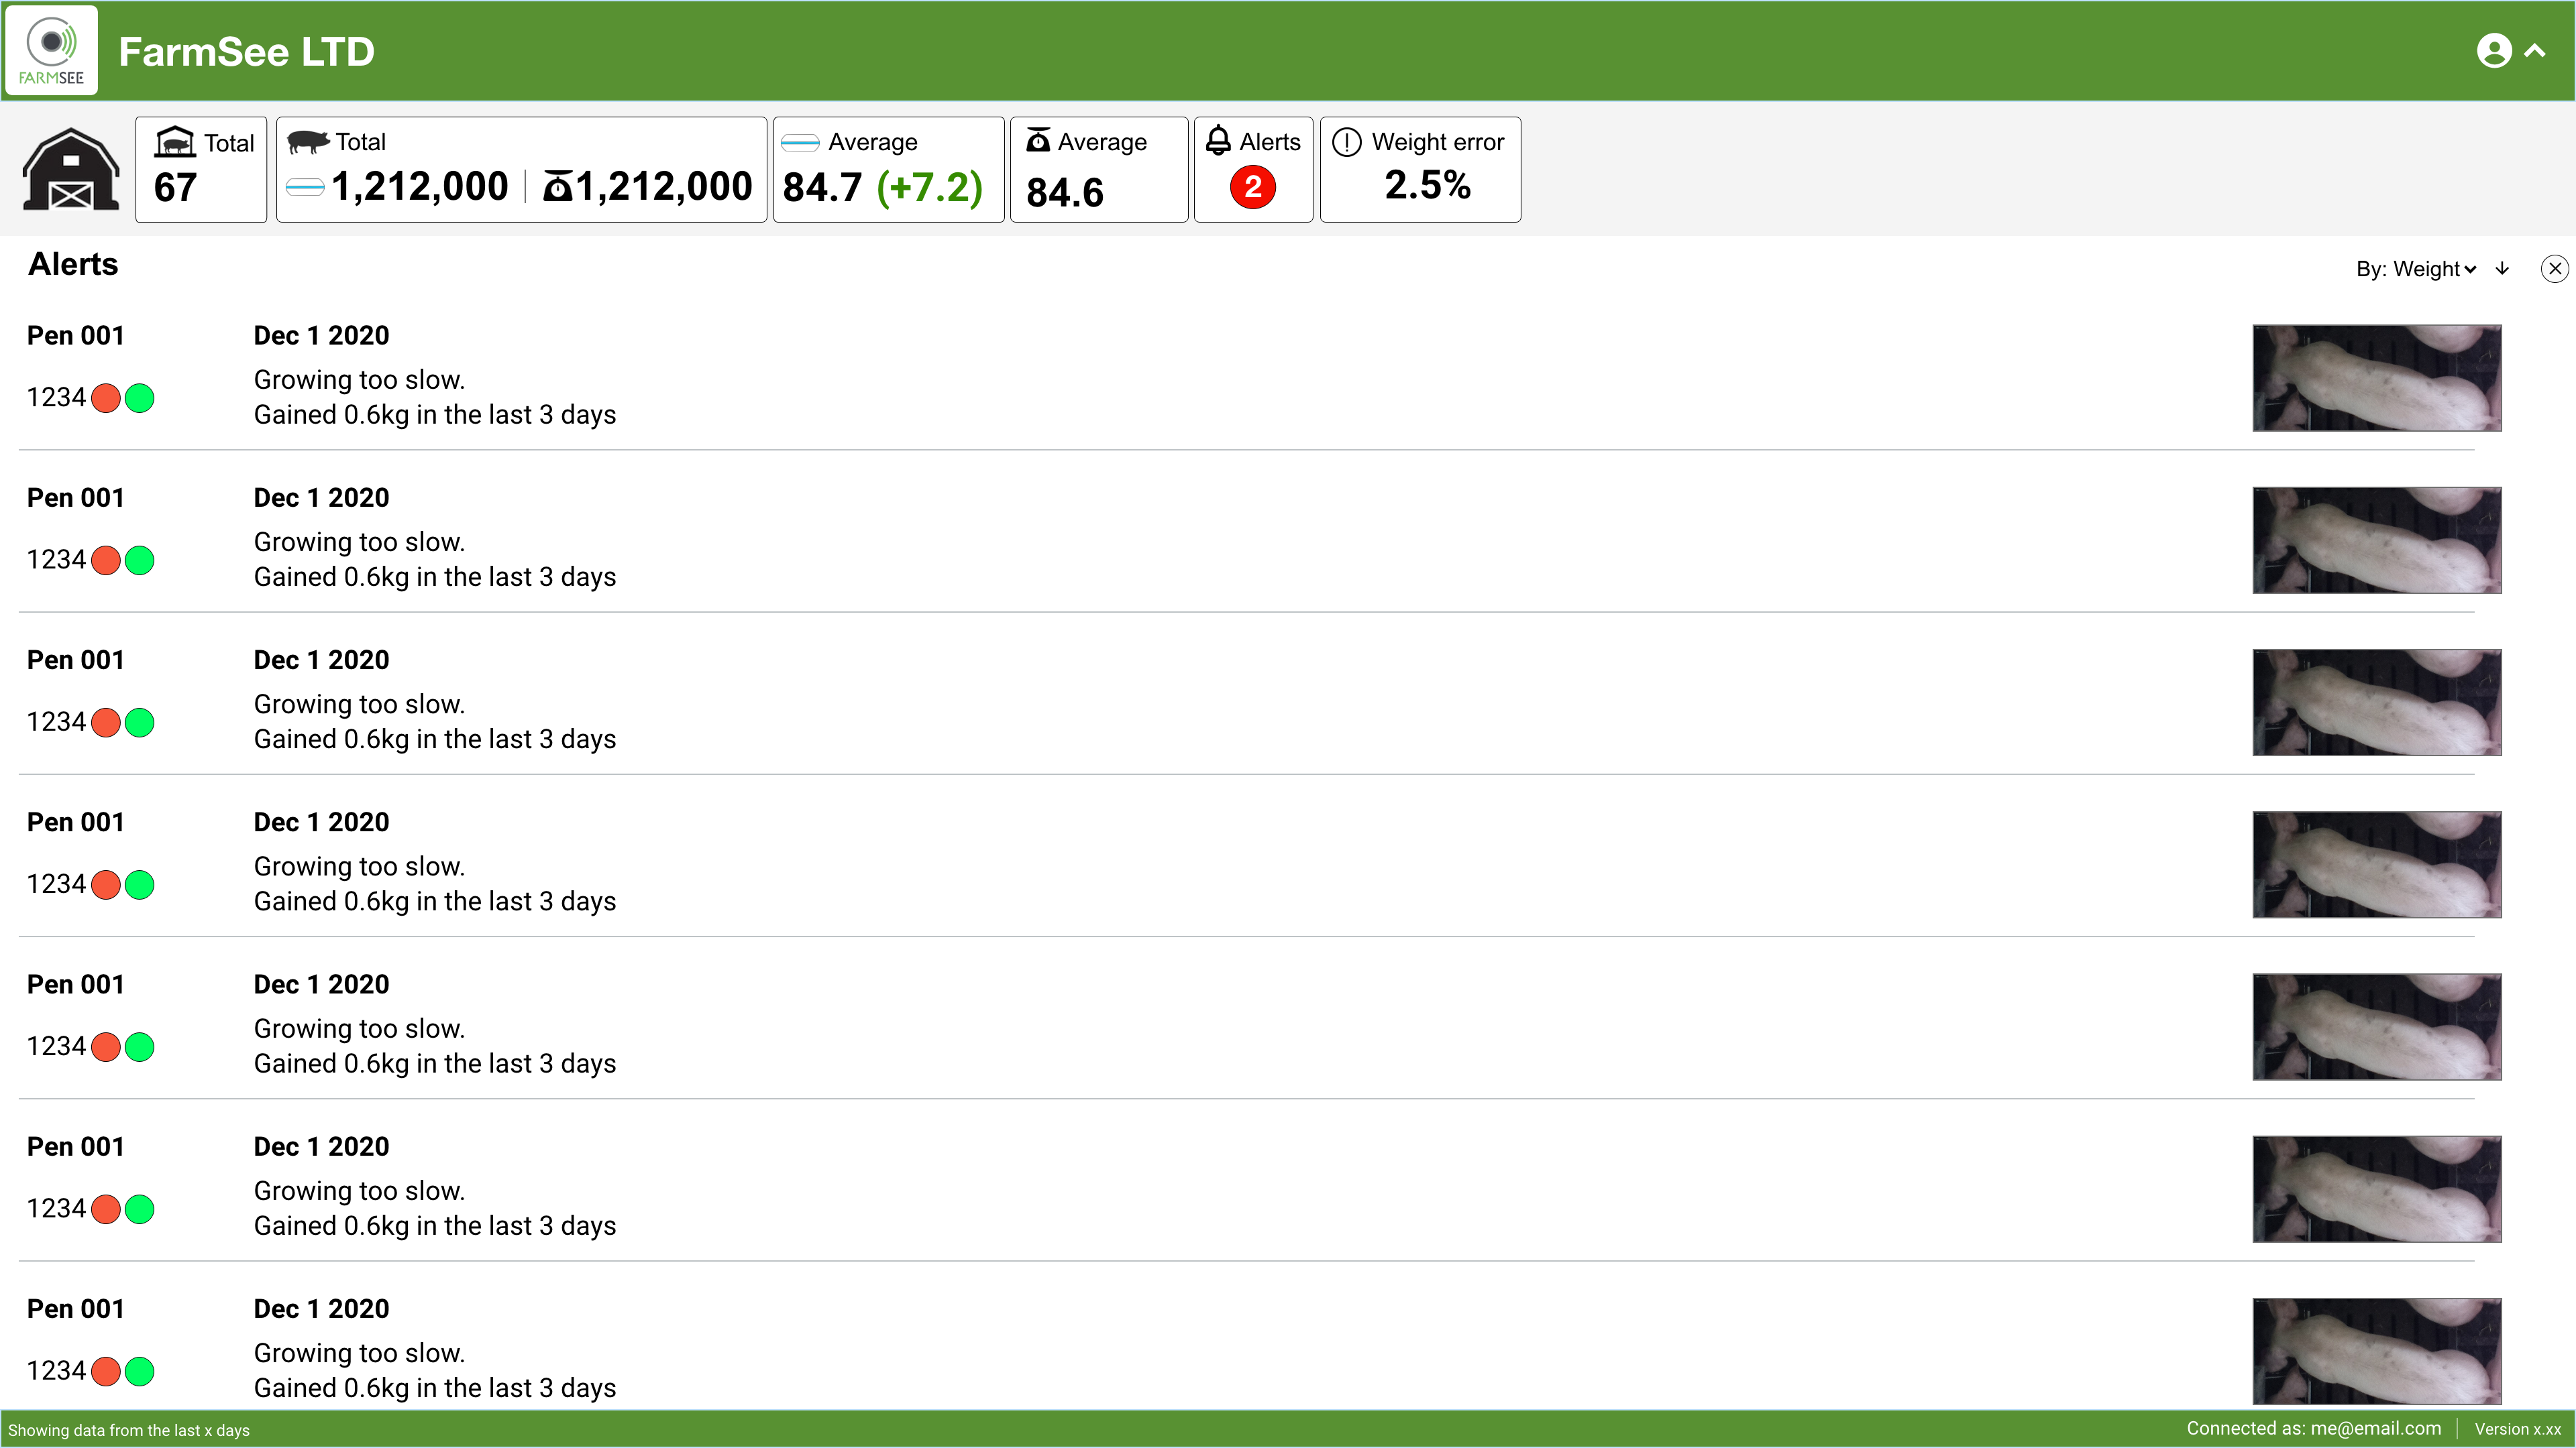
Task: Open the Total 67 pens card
Action: [x=201, y=169]
